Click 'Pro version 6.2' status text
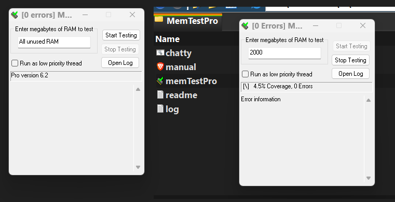 [30, 75]
